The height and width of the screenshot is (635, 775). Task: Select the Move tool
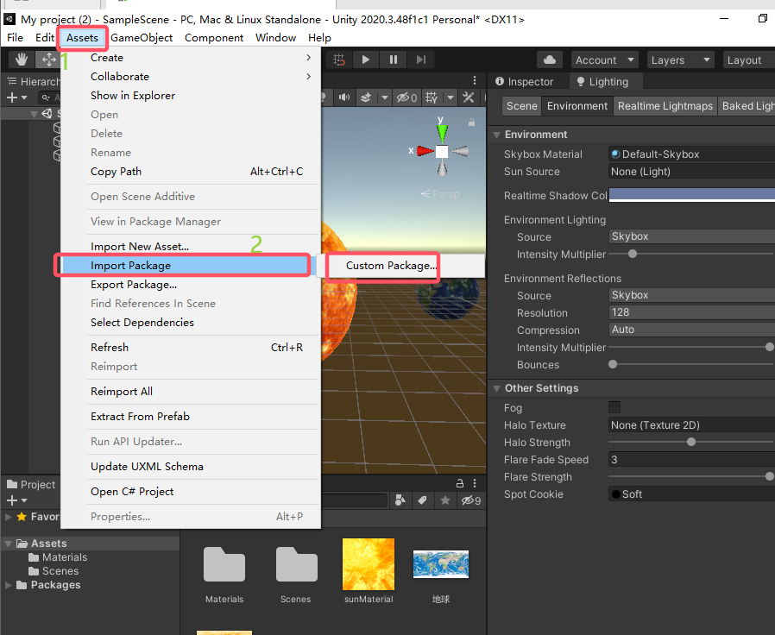pyautogui.click(x=48, y=60)
